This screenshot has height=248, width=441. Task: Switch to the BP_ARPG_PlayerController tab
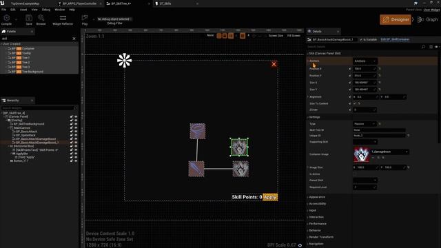point(80,3)
